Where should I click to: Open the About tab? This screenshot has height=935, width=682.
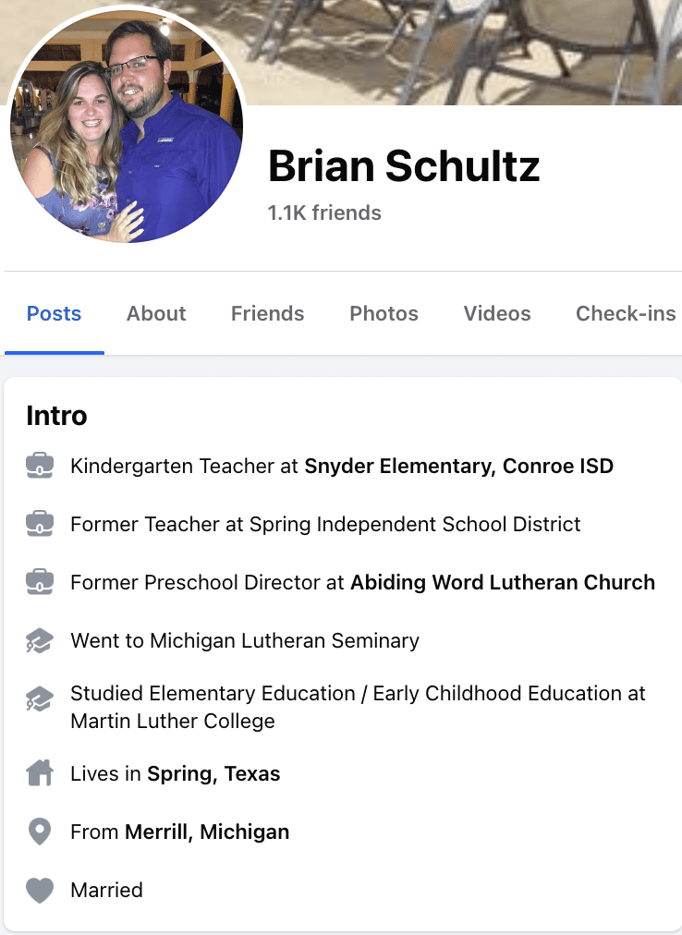(x=156, y=314)
